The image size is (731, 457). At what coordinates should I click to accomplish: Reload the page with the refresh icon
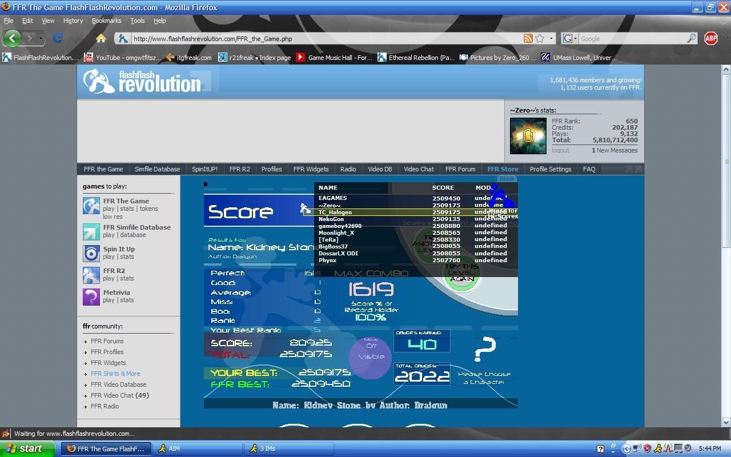pyautogui.click(x=57, y=38)
